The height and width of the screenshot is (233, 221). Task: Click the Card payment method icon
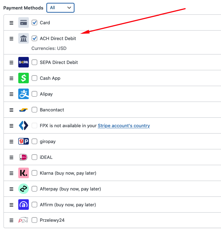pyautogui.click(x=24, y=22)
